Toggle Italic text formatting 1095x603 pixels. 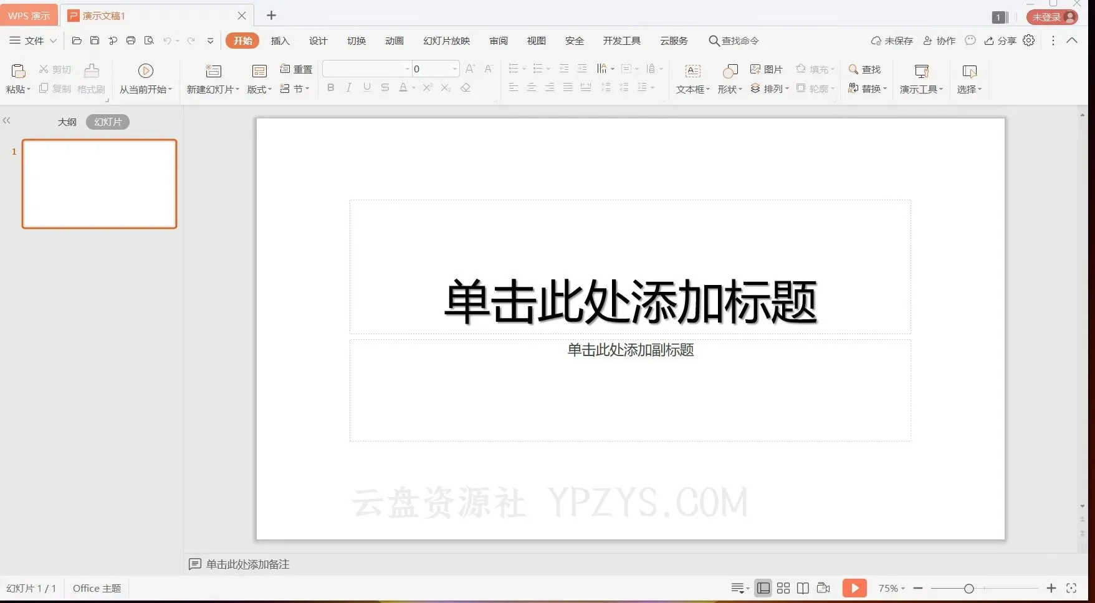tap(349, 88)
